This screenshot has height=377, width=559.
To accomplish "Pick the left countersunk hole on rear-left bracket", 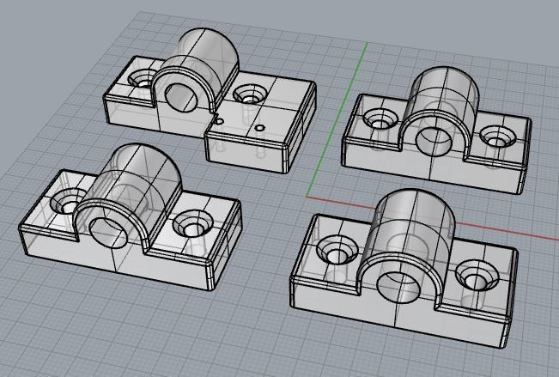I will coord(143,80).
